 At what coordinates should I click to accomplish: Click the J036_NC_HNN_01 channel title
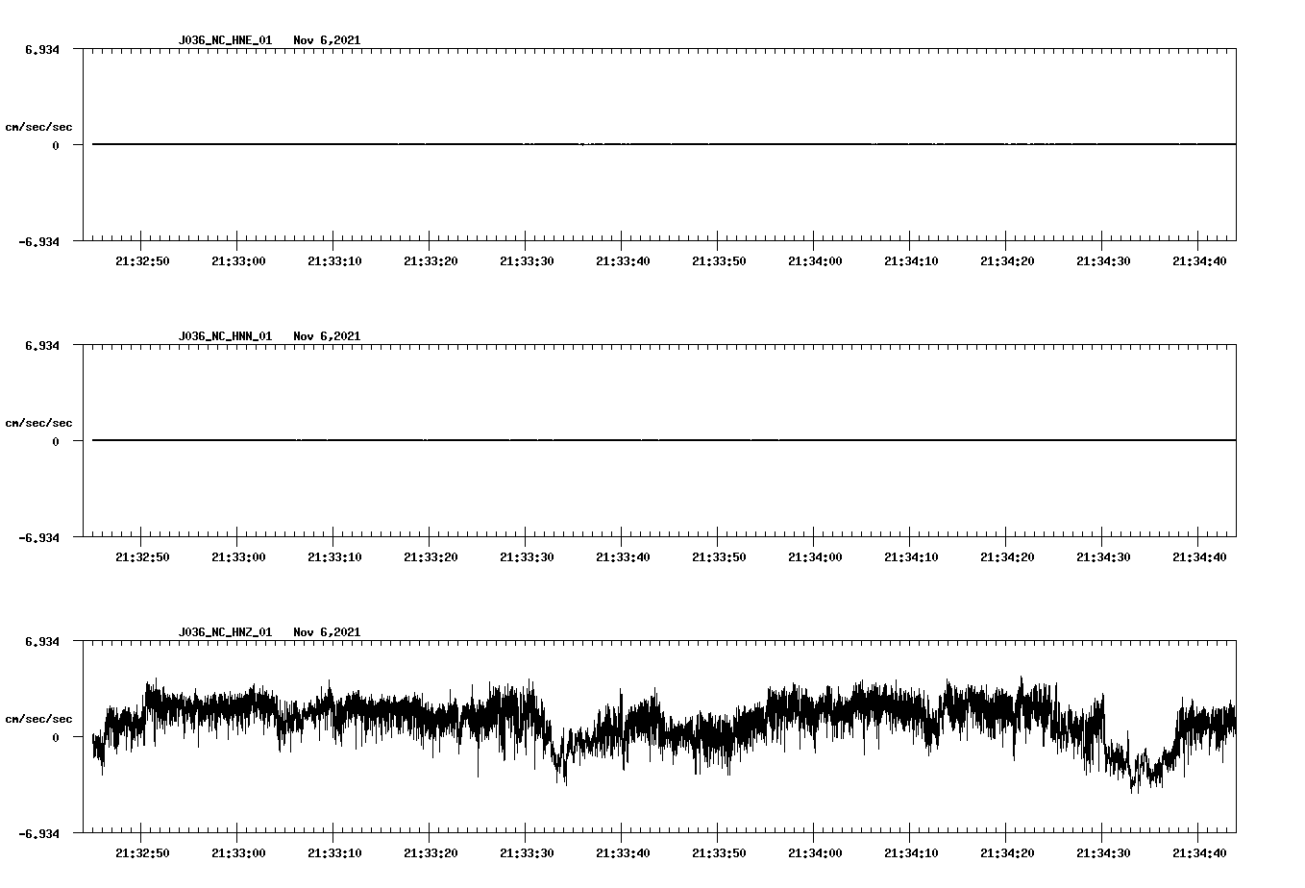225,336
